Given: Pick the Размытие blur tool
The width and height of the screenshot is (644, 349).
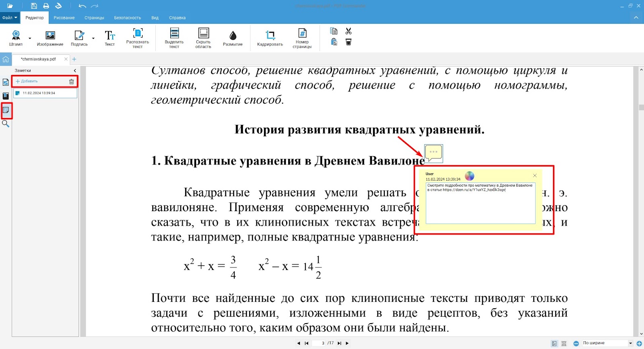Looking at the screenshot, I should 233,38.
